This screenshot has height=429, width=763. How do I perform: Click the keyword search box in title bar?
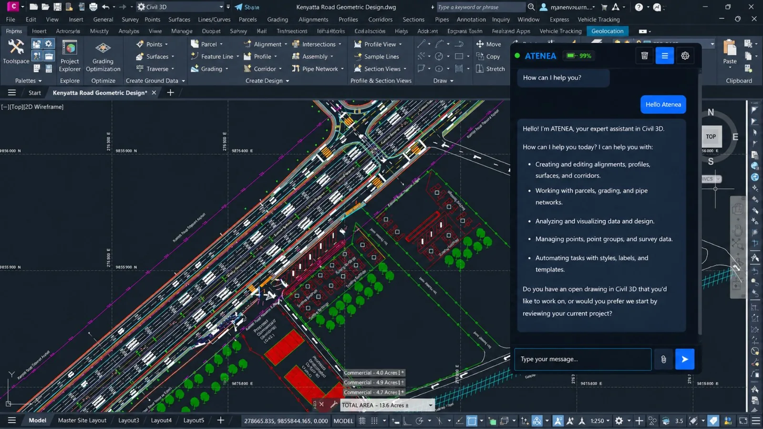(481, 7)
